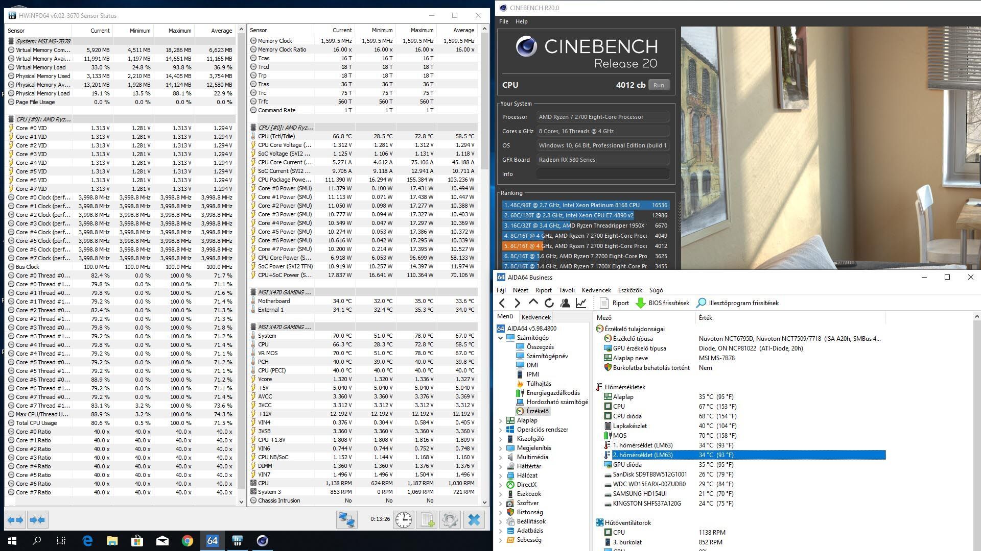Go up one level in AIDA64
This screenshot has width=981, height=551.
(533, 303)
